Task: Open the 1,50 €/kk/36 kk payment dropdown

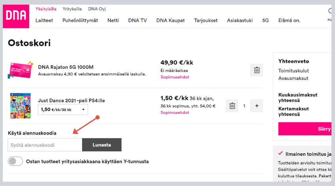Action: [x=63, y=110]
